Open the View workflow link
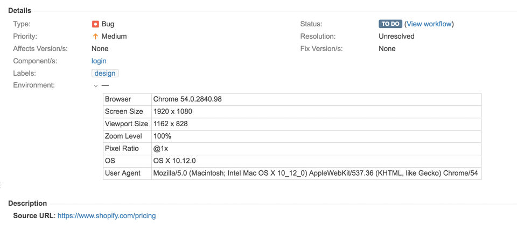517x231 pixels. point(429,24)
